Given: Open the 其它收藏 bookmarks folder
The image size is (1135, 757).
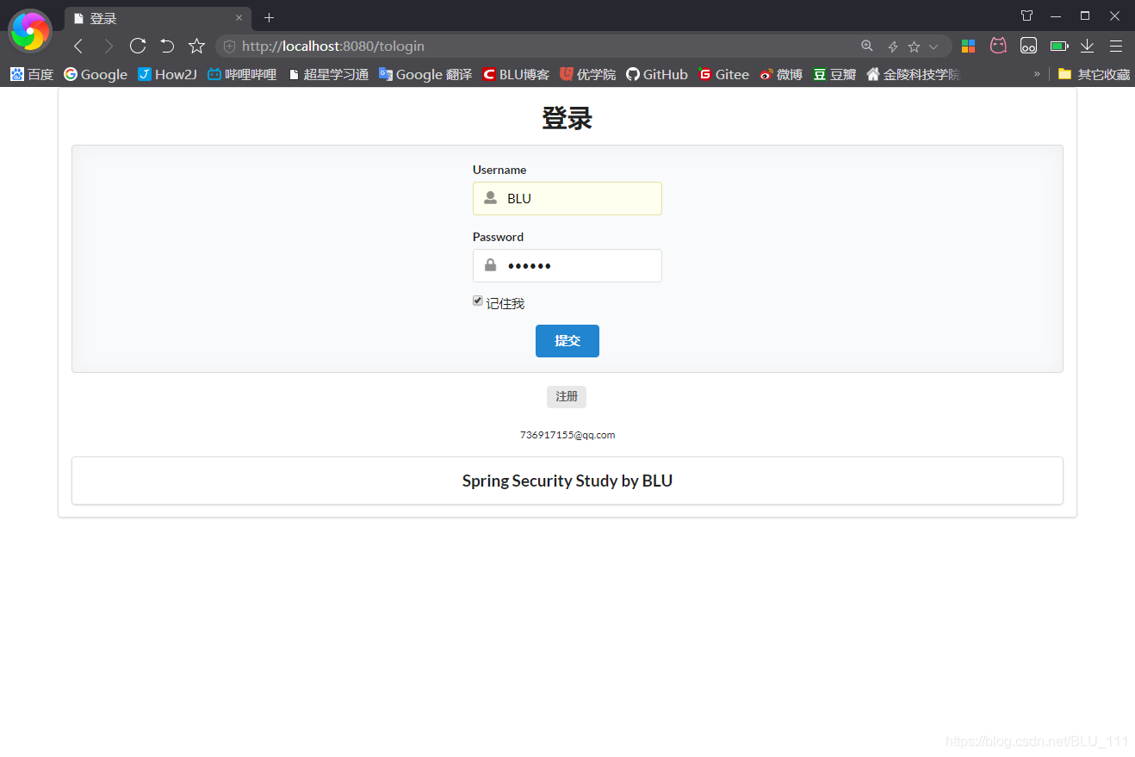Looking at the screenshot, I should (x=1095, y=74).
